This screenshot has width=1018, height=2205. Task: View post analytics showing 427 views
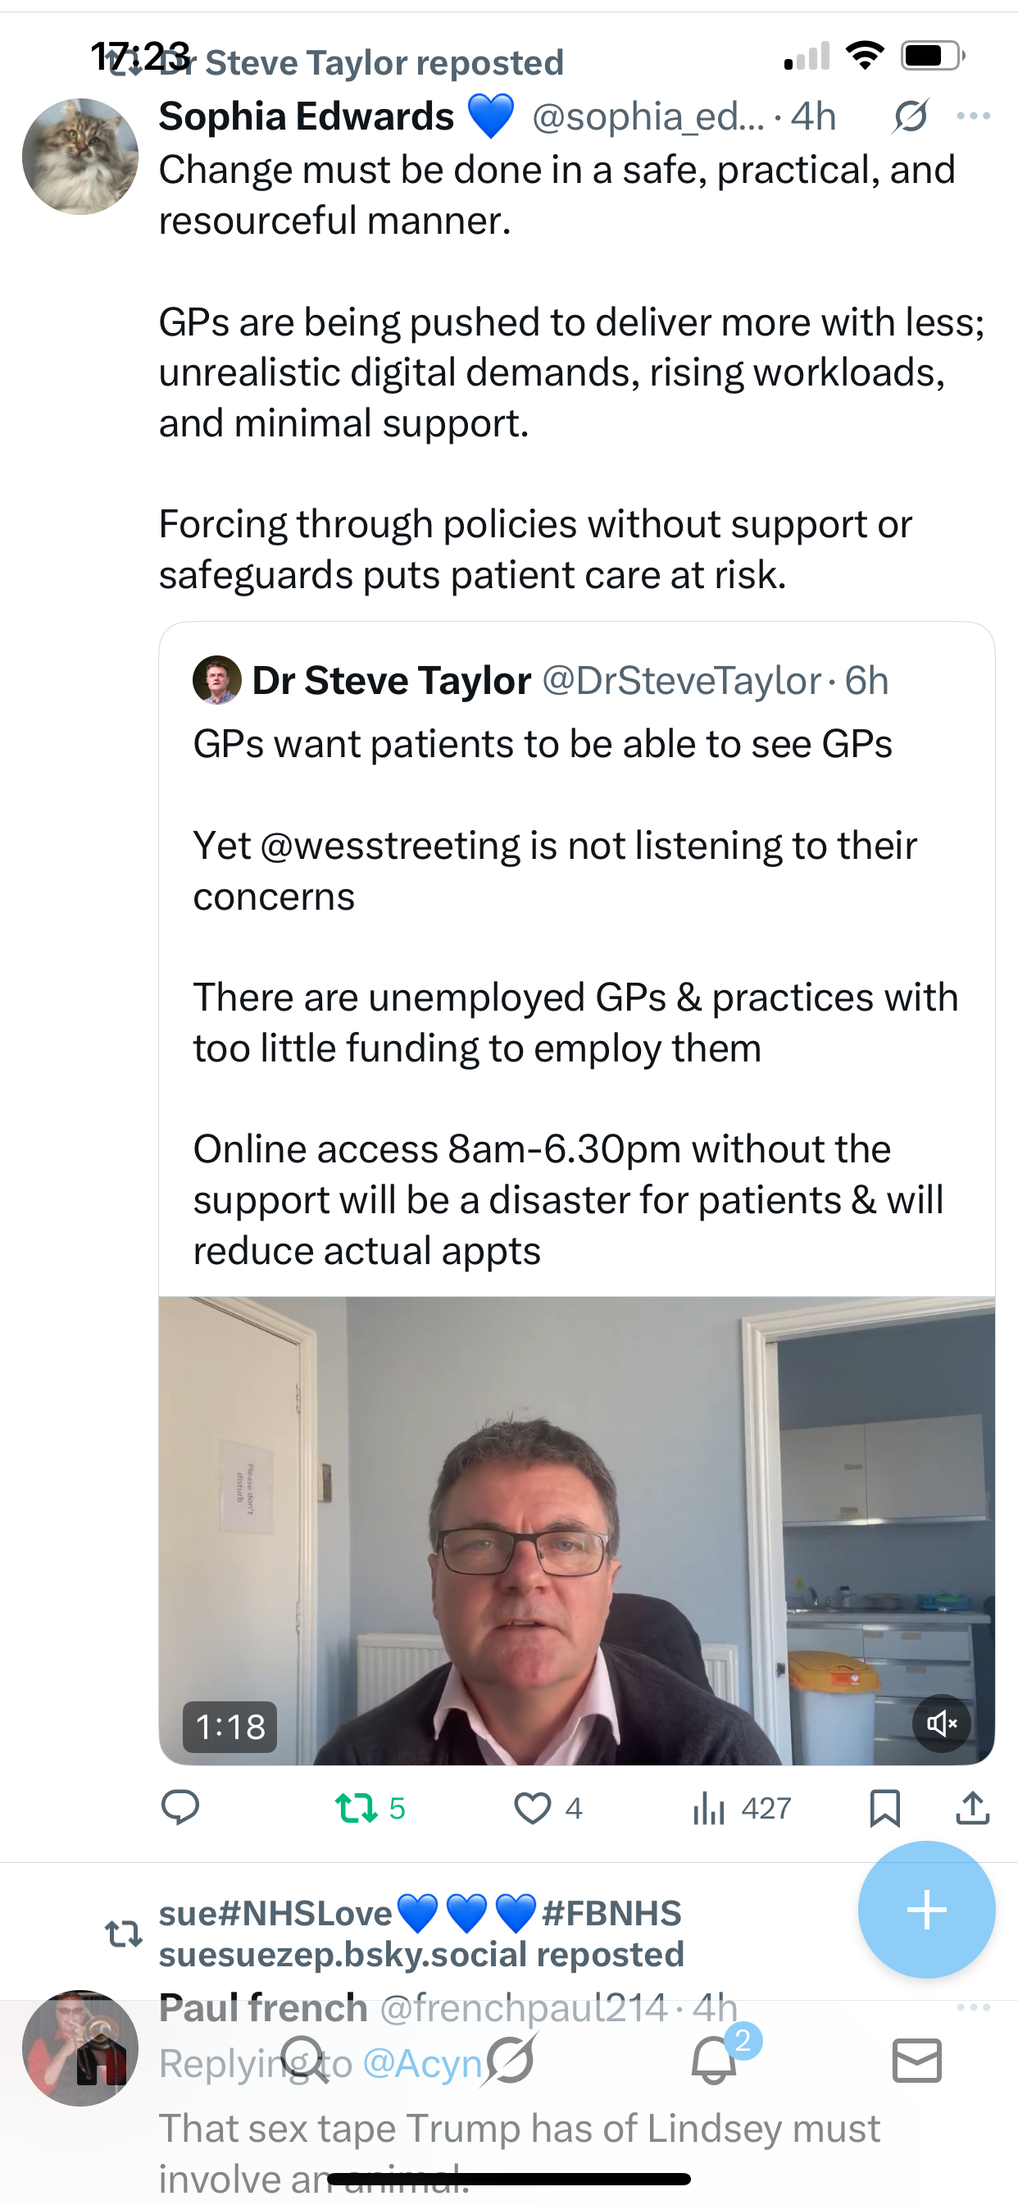(741, 1808)
